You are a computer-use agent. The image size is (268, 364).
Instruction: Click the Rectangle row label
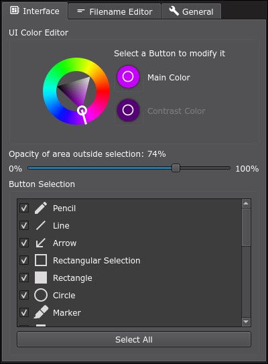pos(72,278)
